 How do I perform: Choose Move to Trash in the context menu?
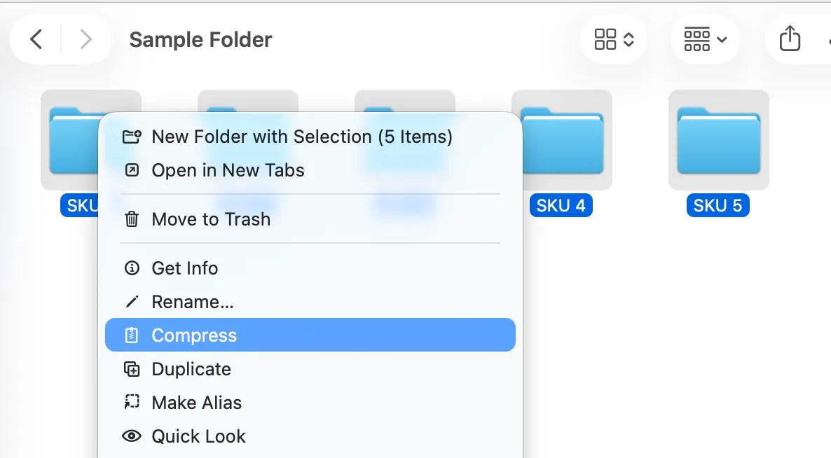tap(211, 219)
